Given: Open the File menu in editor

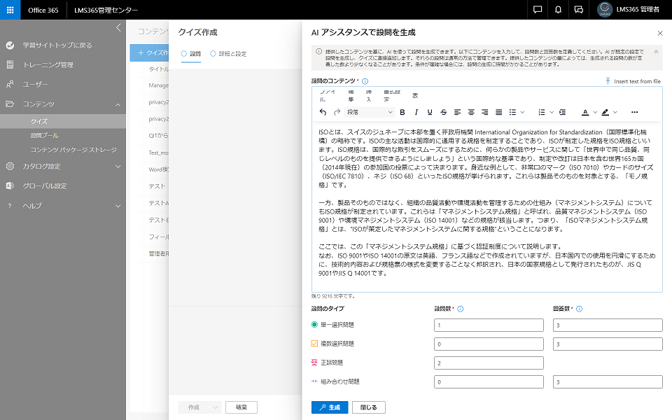Looking at the screenshot, I should 327,96.
